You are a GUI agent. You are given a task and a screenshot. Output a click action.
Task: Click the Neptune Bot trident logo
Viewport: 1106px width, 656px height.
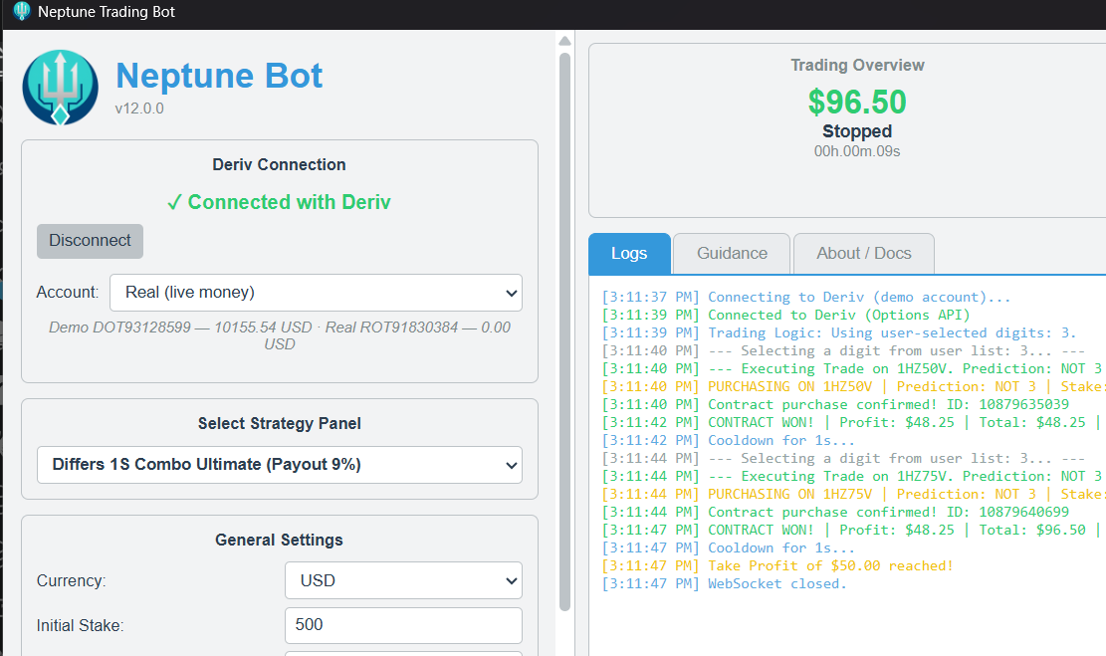coord(60,88)
